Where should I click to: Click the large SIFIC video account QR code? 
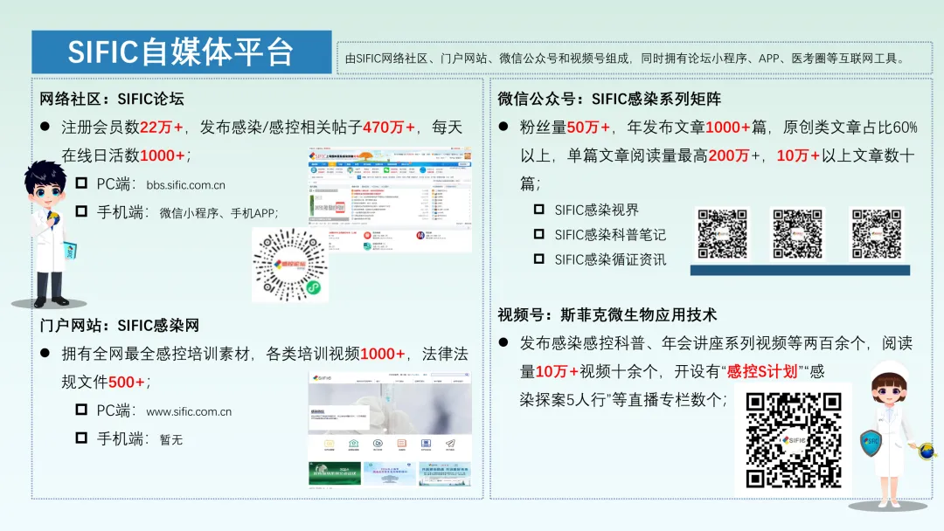pos(793,439)
